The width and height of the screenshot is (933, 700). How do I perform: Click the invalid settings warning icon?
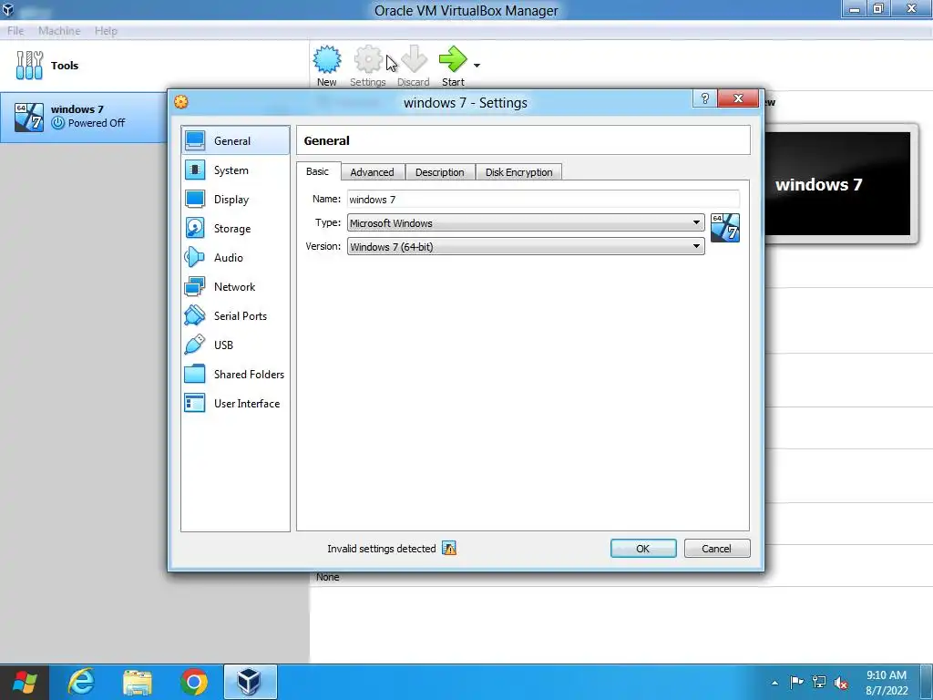449,548
